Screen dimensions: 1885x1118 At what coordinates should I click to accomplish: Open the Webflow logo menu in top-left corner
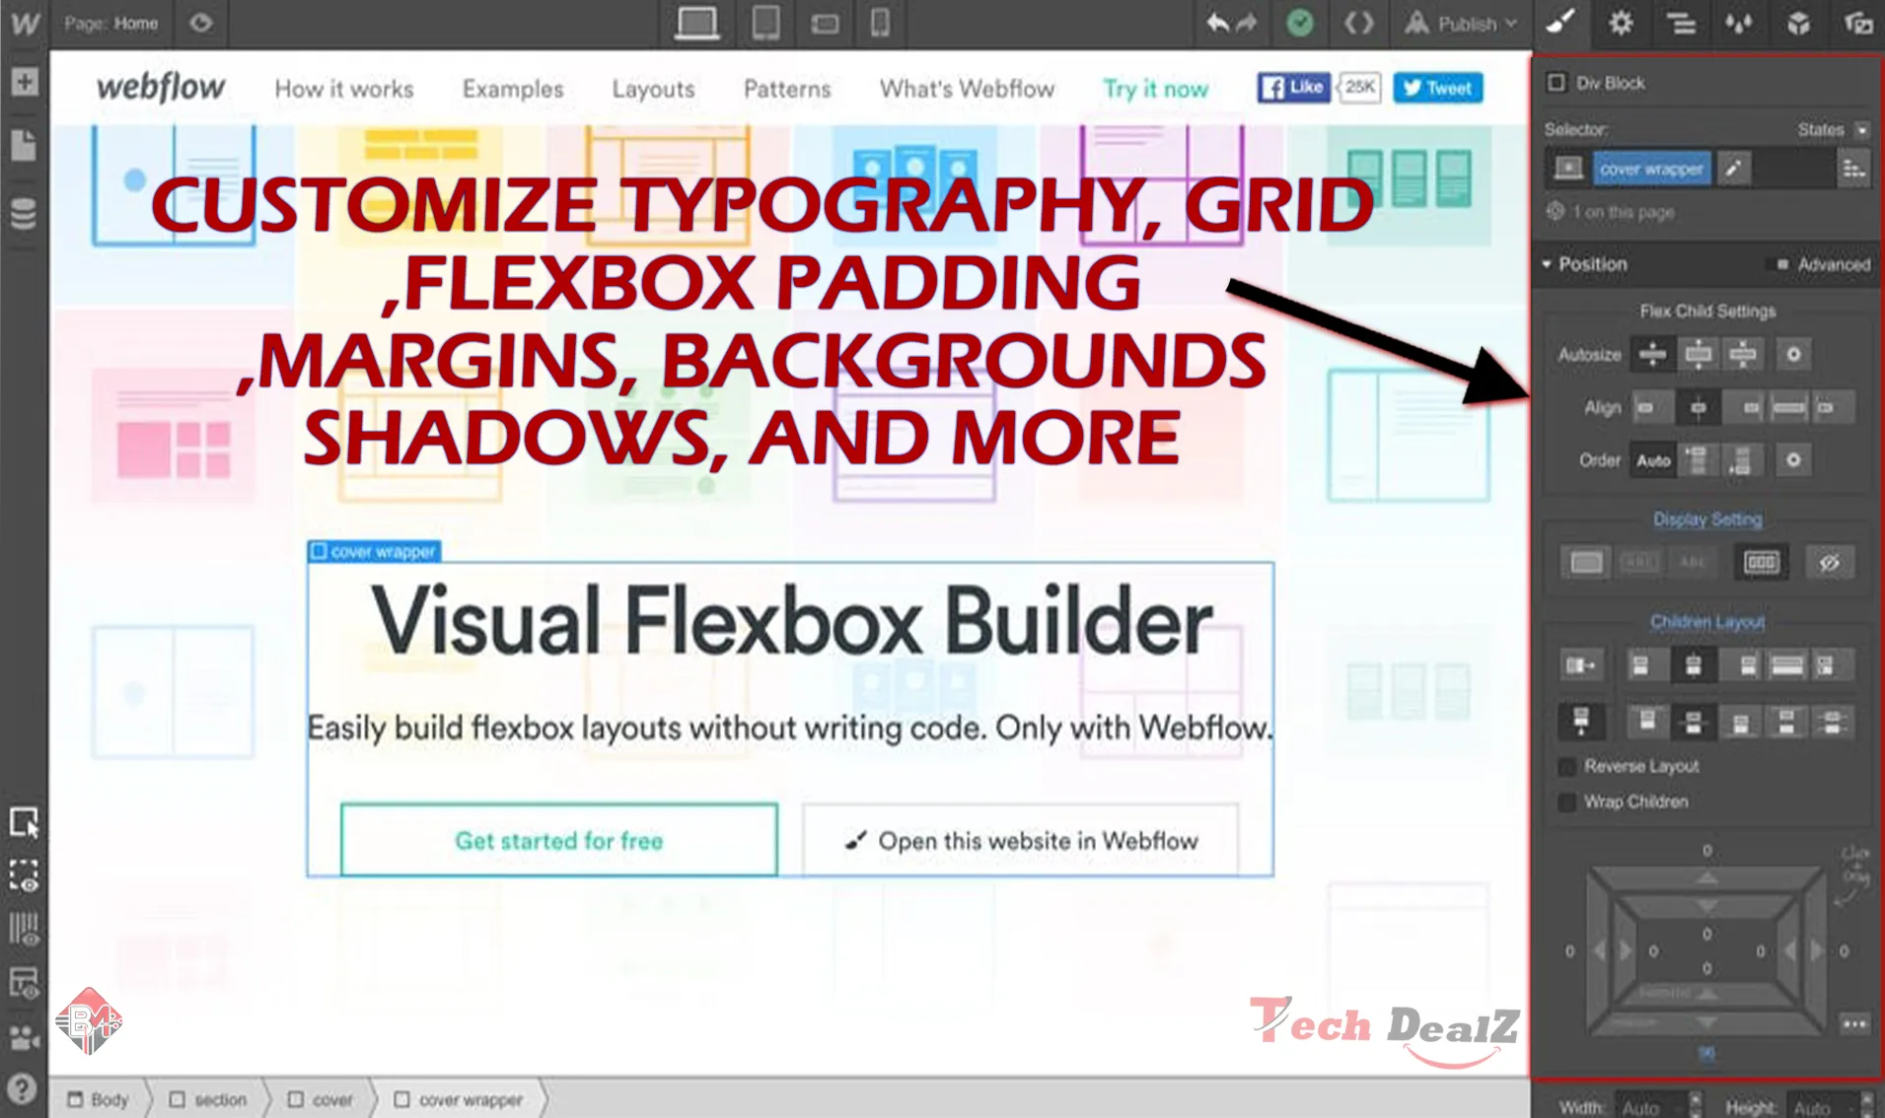tap(24, 23)
